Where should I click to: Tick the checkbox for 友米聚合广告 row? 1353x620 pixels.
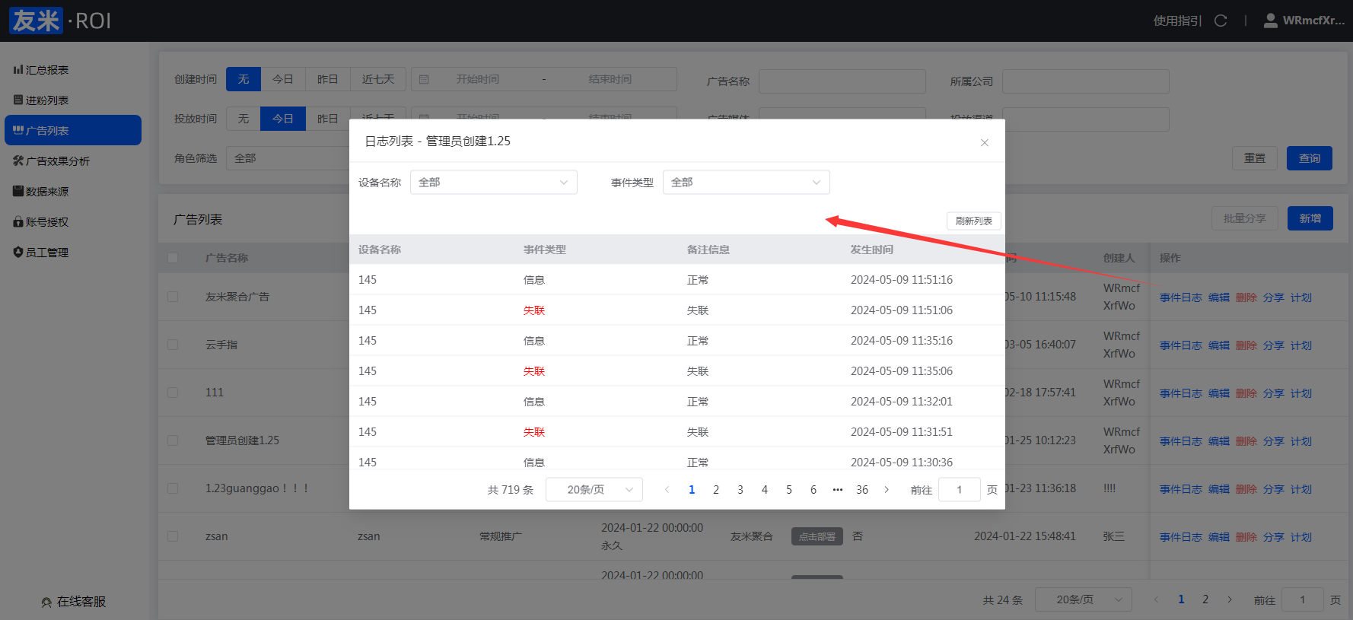coord(173,297)
